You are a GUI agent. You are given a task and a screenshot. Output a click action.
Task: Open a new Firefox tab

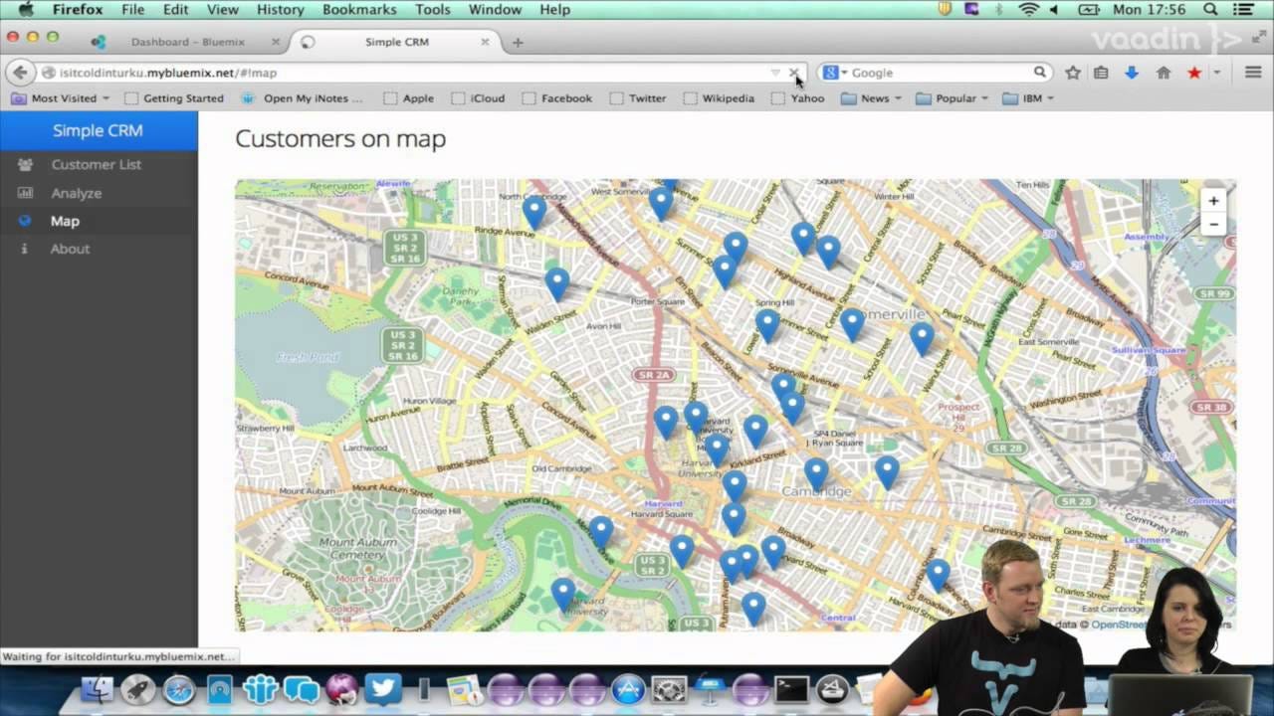point(518,43)
